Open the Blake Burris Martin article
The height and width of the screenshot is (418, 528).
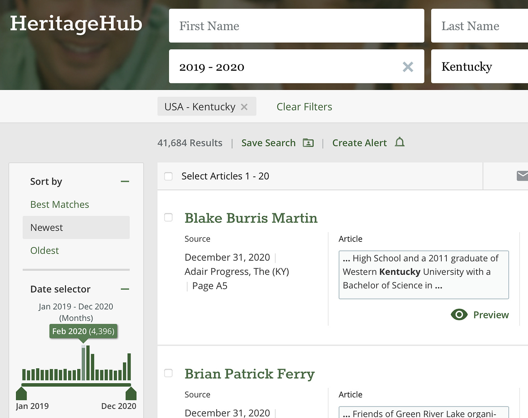tap(251, 218)
